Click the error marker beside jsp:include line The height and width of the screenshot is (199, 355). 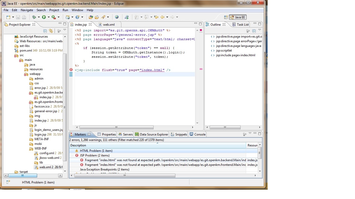[x=71, y=70]
